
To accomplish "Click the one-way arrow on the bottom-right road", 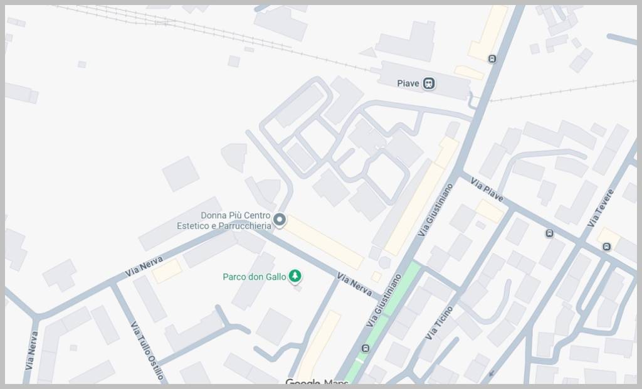I will (x=492, y=373).
